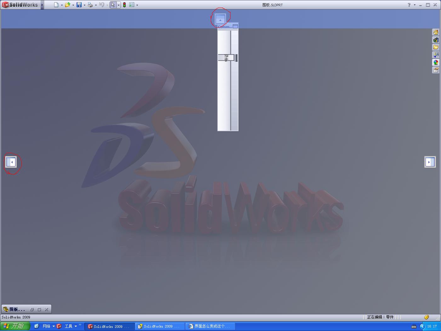This screenshot has height=331, width=441.
Task: Click the window button on Comm... floating panel
Action: [x=235, y=26]
